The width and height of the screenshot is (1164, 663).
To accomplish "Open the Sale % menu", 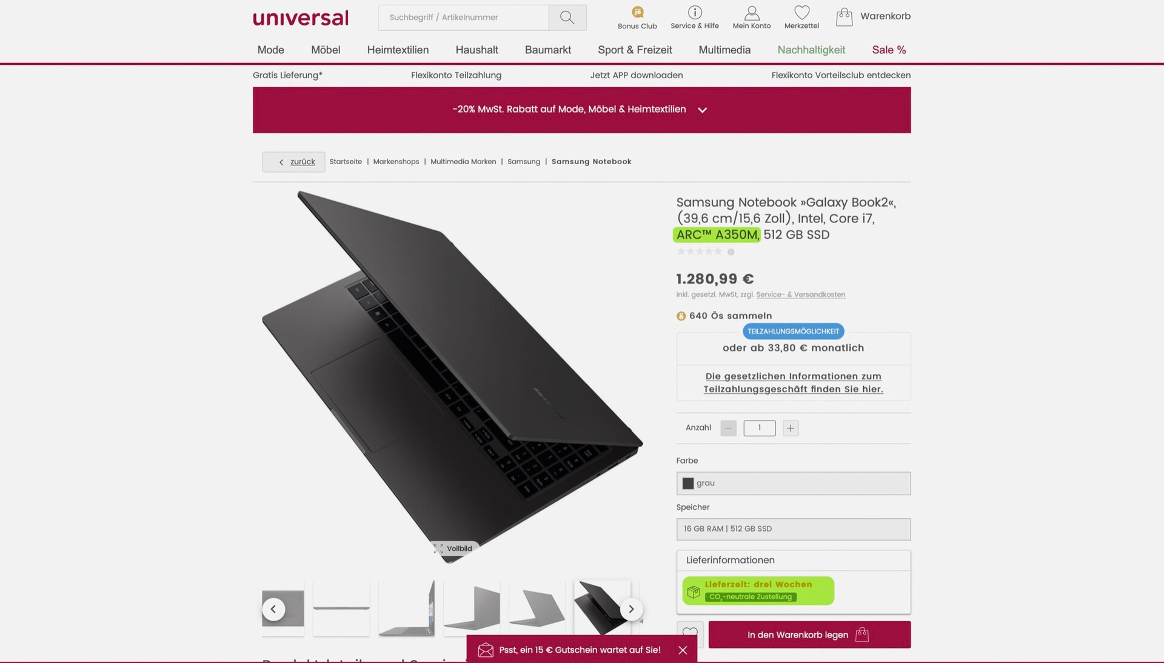I will click(889, 50).
